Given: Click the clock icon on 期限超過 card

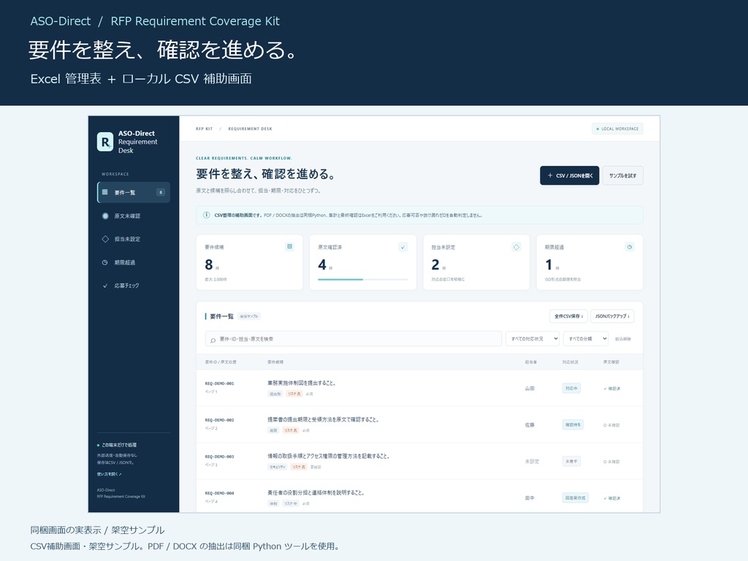Looking at the screenshot, I should click(630, 247).
